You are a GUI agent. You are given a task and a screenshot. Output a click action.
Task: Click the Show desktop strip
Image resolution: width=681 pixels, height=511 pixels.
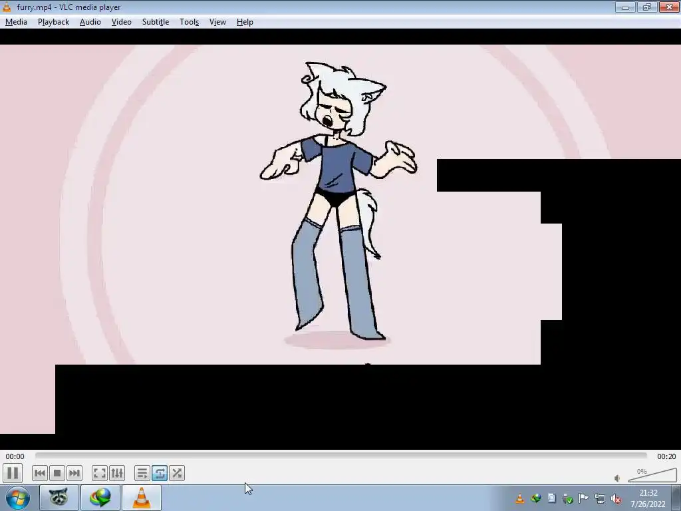pos(676,498)
